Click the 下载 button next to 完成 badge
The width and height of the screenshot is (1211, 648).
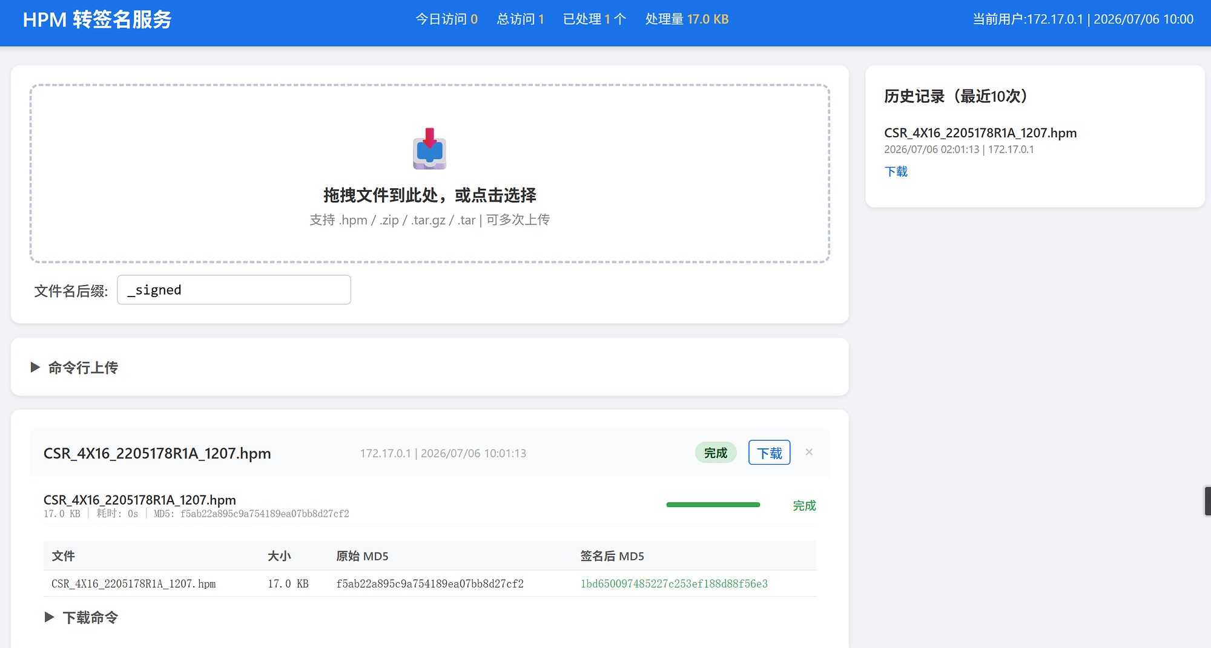click(x=769, y=453)
